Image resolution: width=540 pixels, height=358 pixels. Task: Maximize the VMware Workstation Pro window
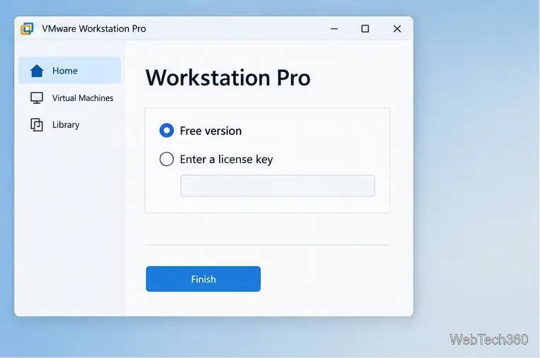pos(365,29)
